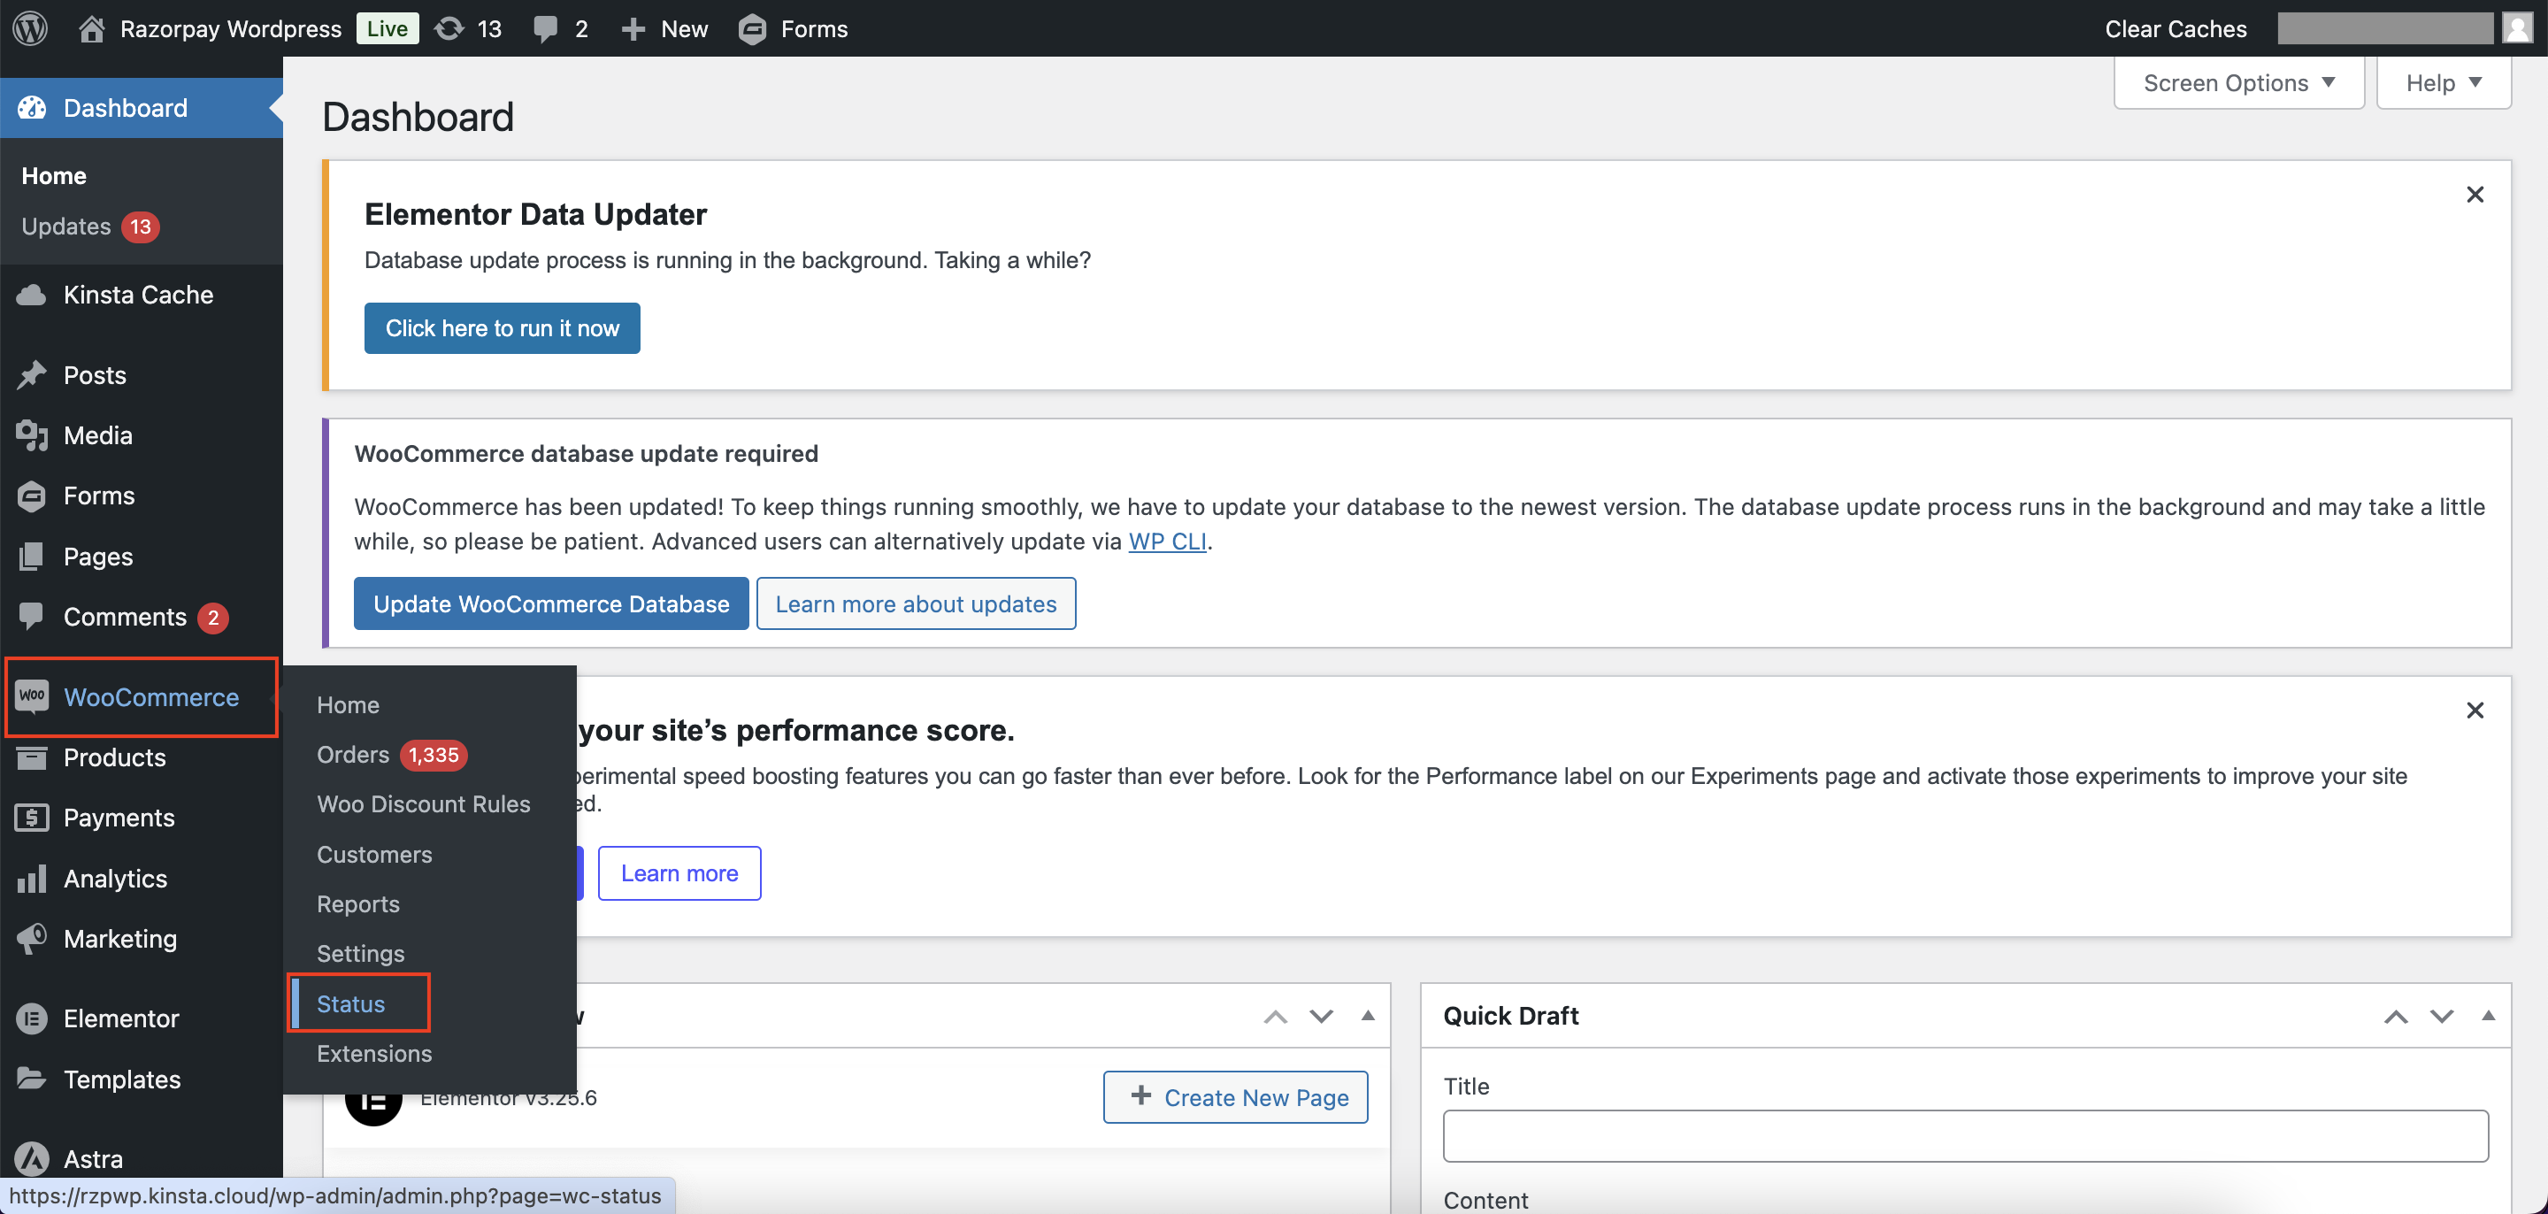This screenshot has height=1214, width=2548.
Task: Move the Quick Draft widget down
Action: pyautogui.click(x=2441, y=1016)
